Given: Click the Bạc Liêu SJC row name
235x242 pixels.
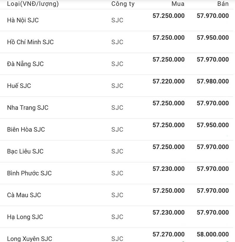Looking at the screenshot, I should (x=25, y=151).
